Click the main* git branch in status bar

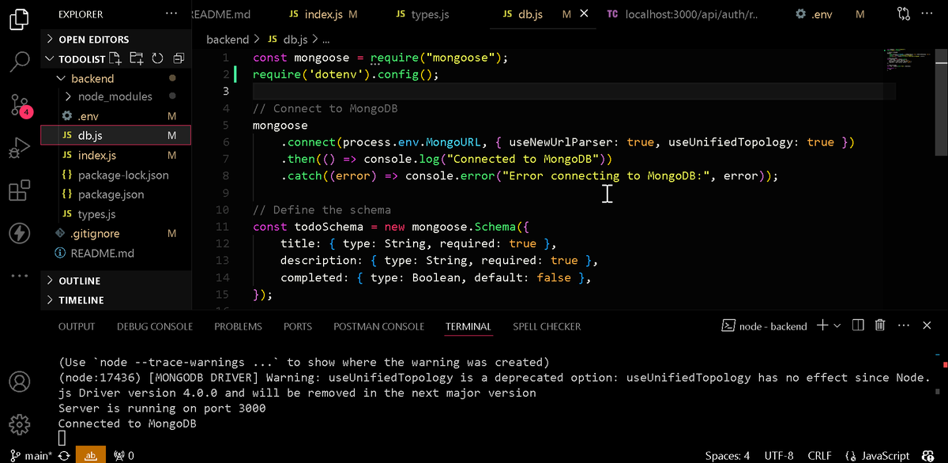click(31, 456)
